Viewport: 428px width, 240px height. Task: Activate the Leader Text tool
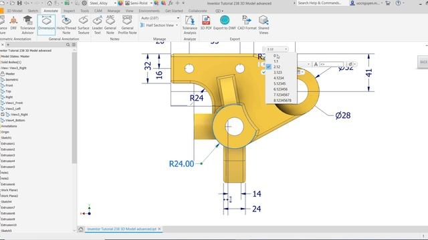point(97,25)
